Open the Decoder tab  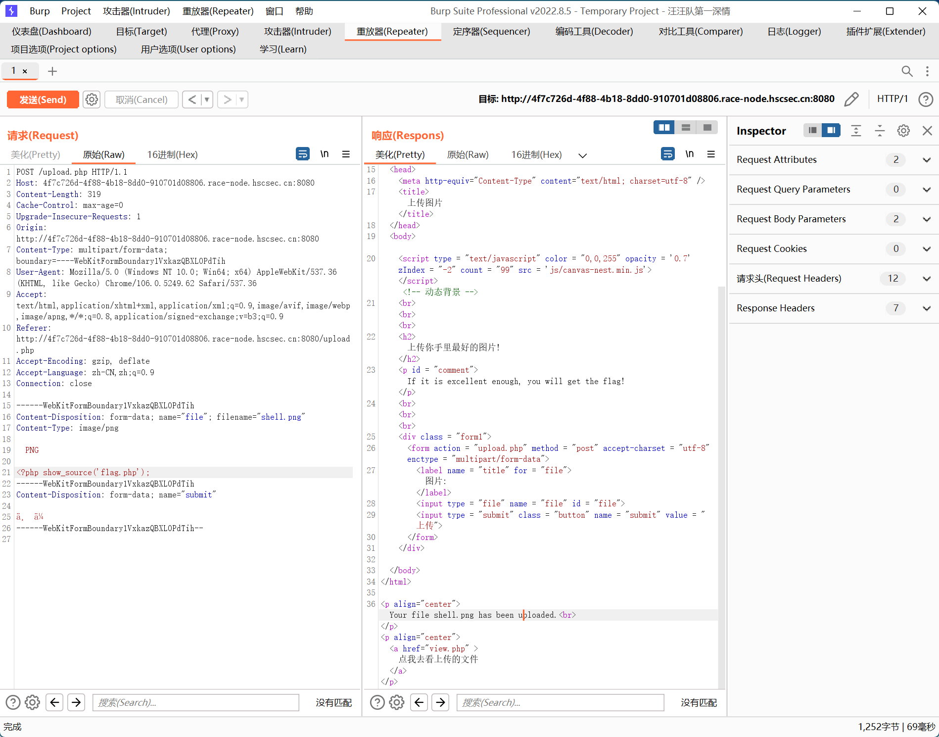(594, 32)
